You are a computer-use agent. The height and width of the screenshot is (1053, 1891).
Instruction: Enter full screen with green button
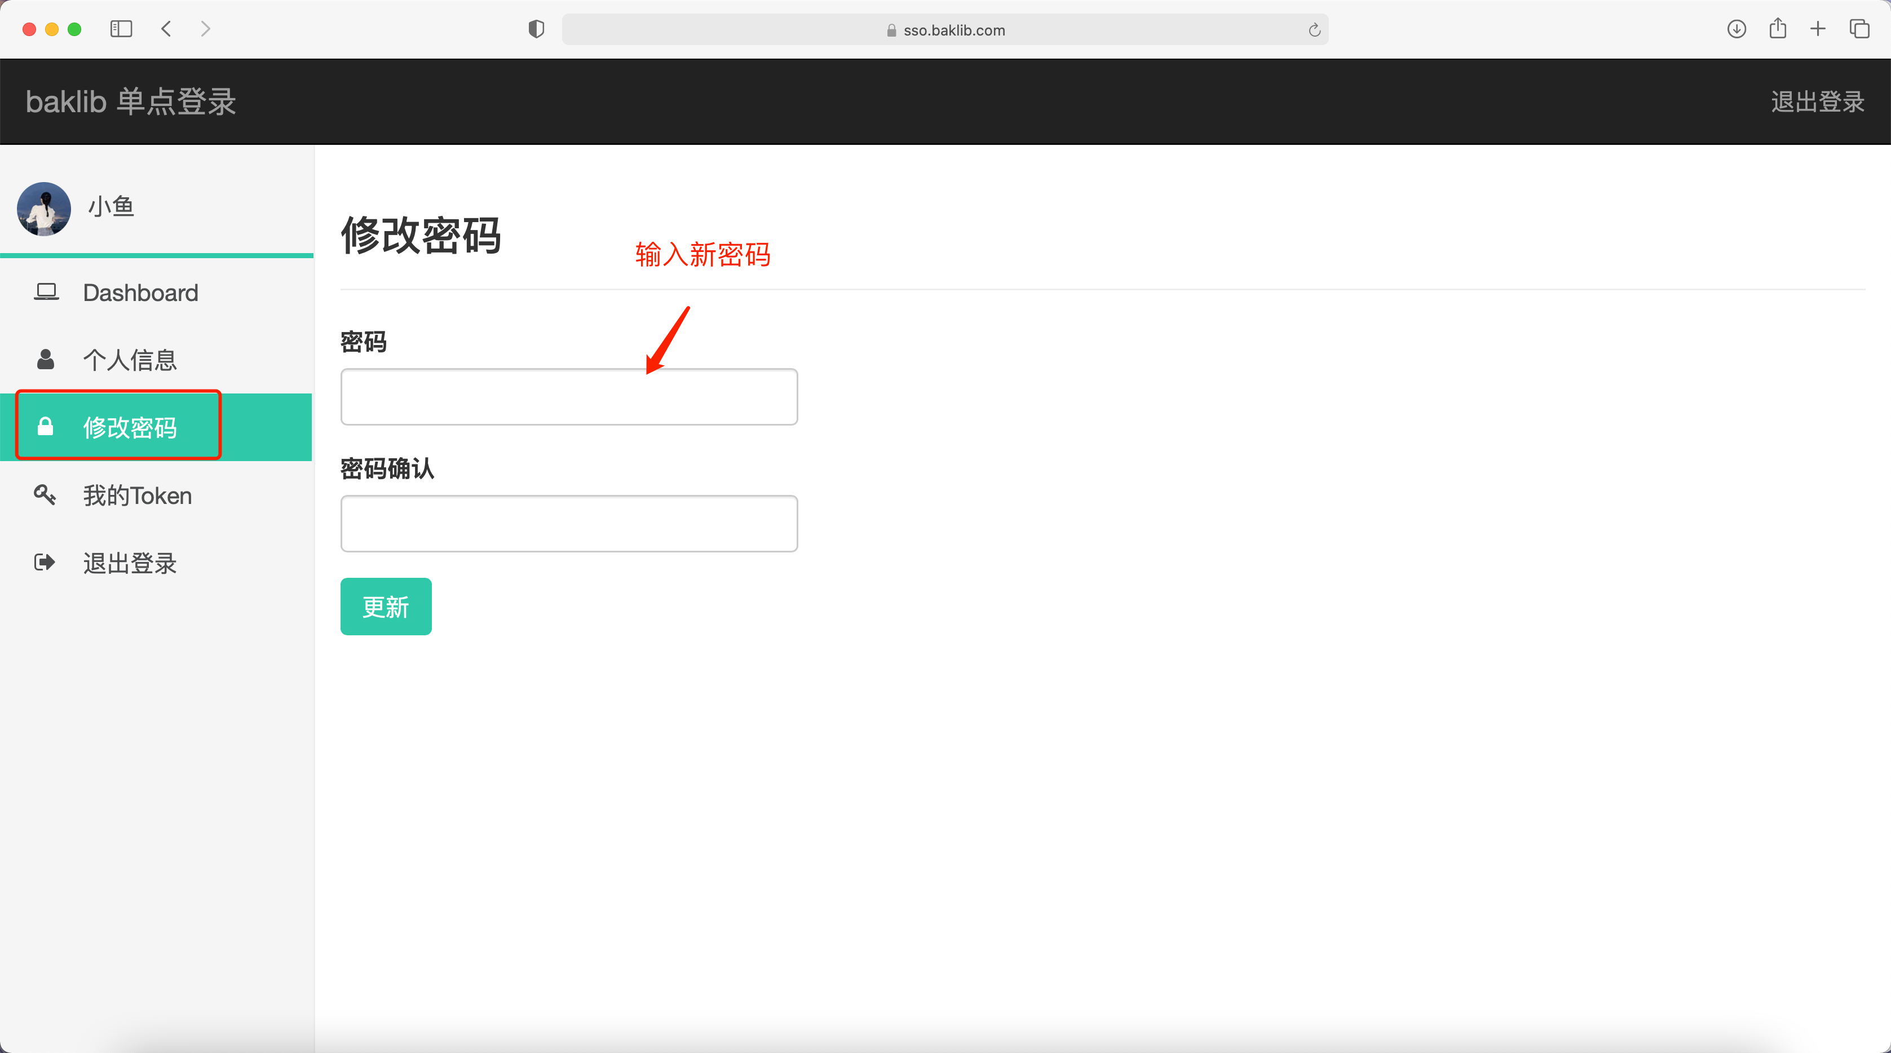coord(74,29)
